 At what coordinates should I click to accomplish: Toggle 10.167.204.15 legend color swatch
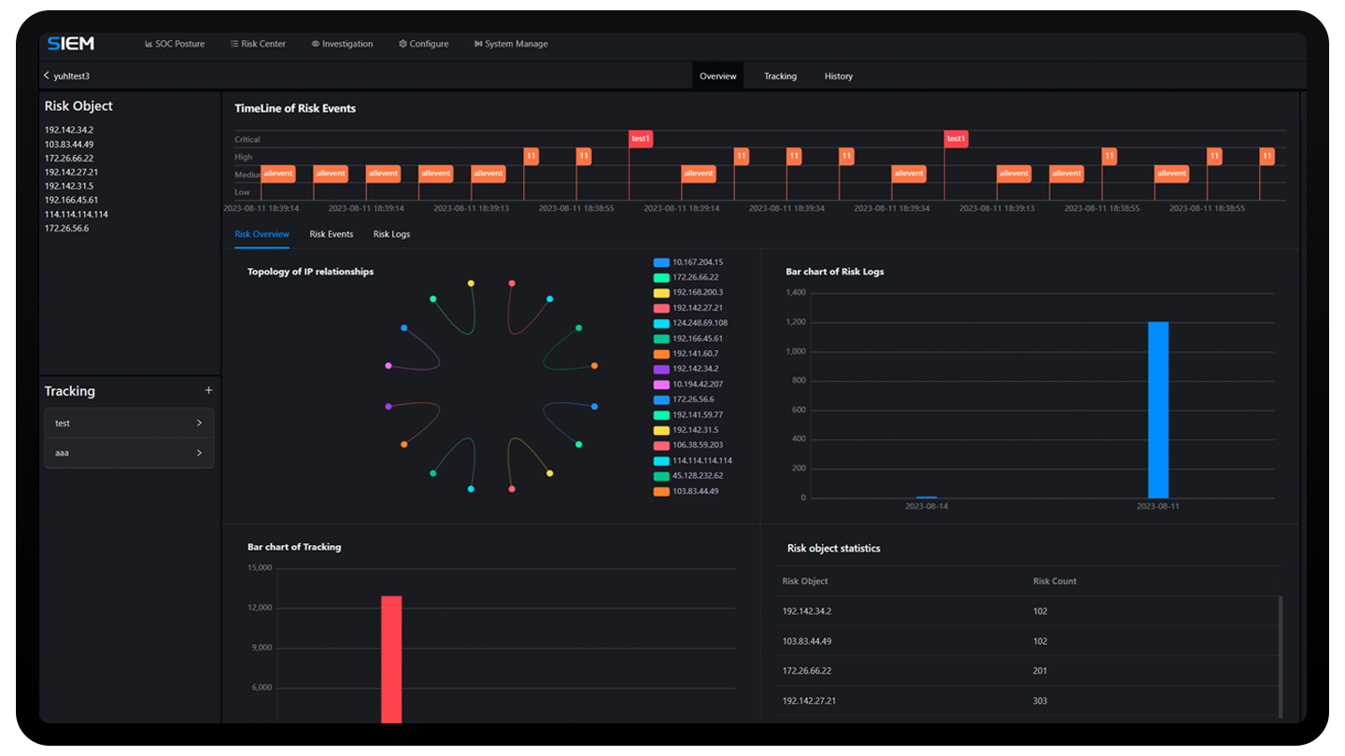tap(661, 263)
